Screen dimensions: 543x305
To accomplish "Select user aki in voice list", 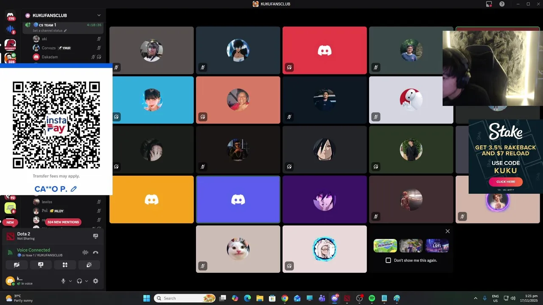I will (67, 39).
